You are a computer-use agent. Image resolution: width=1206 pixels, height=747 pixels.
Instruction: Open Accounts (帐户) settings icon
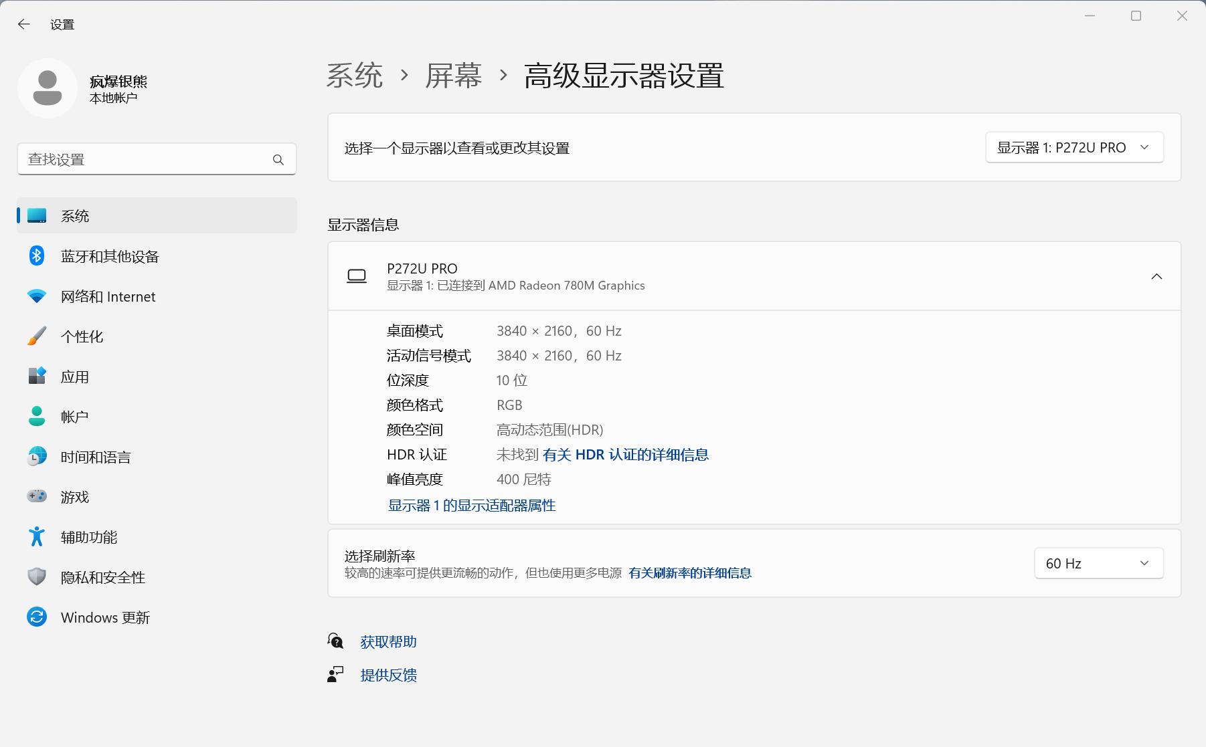point(37,416)
